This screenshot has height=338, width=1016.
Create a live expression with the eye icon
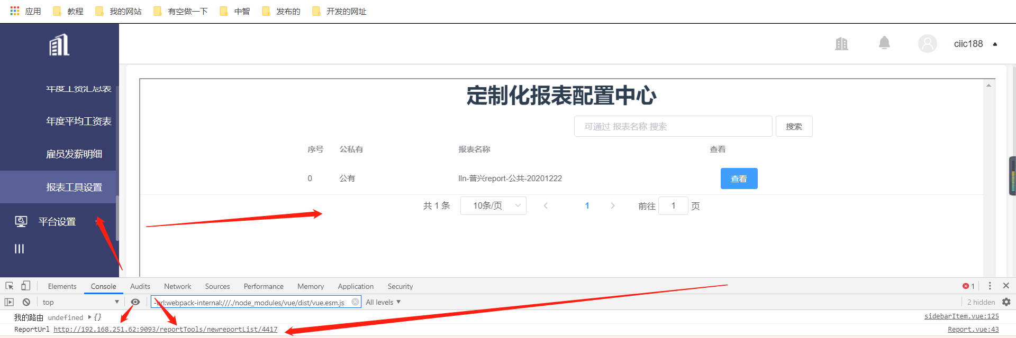click(x=135, y=302)
